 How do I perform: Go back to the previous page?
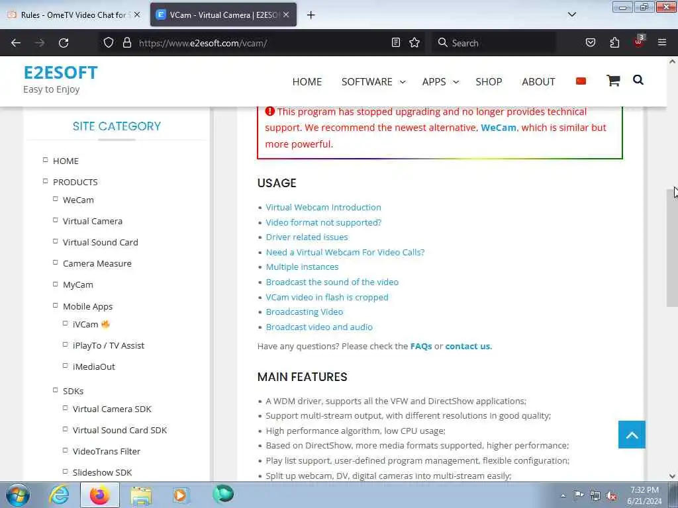16,43
